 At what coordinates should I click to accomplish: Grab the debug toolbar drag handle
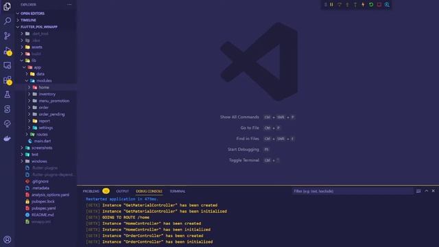pos(325,5)
